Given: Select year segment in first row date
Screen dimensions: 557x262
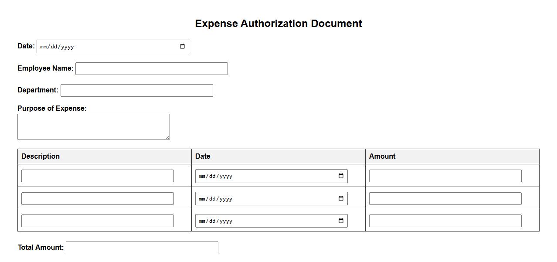Looking at the screenshot, I should [226, 177].
